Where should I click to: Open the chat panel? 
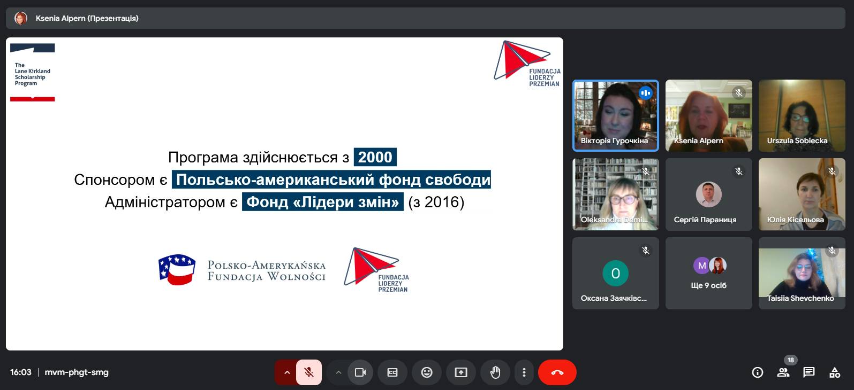[809, 372]
